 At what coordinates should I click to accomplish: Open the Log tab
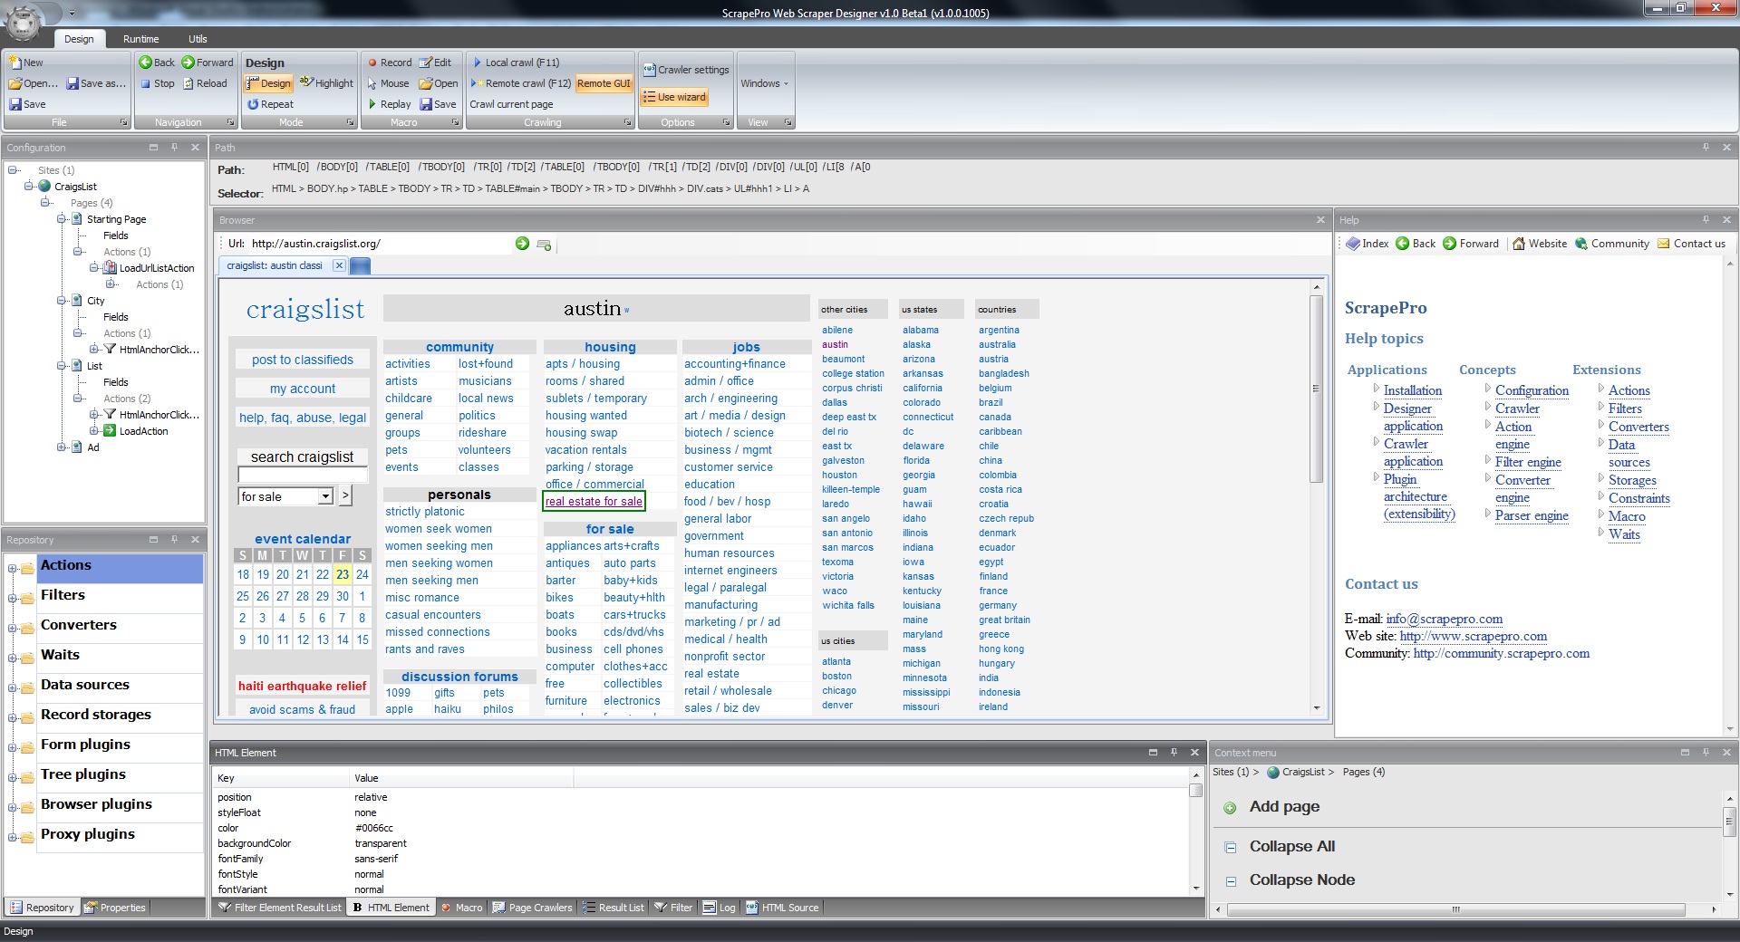coord(720,908)
